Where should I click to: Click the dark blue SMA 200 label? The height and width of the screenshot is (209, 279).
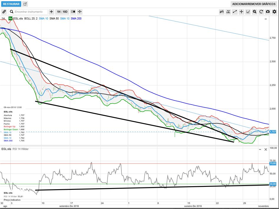tap(76, 18)
